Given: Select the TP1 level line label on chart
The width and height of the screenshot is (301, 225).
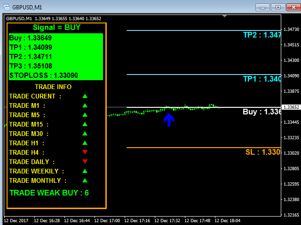Looking at the screenshot, I should click(x=262, y=79).
